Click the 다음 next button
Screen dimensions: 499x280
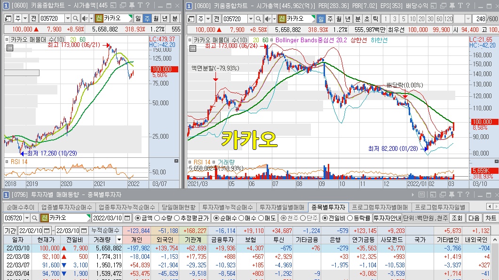coord(474,218)
